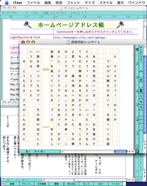The height and width of the screenshot is (186, 147).
Task: Click the ペースト button
Action: pyautogui.click(x=116, y=184)
